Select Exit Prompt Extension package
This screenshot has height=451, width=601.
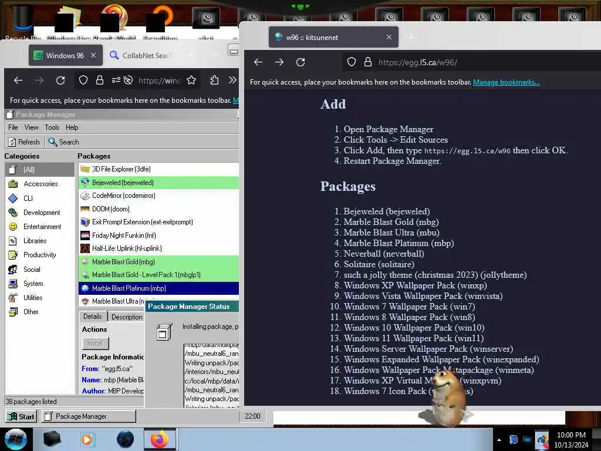point(158,222)
